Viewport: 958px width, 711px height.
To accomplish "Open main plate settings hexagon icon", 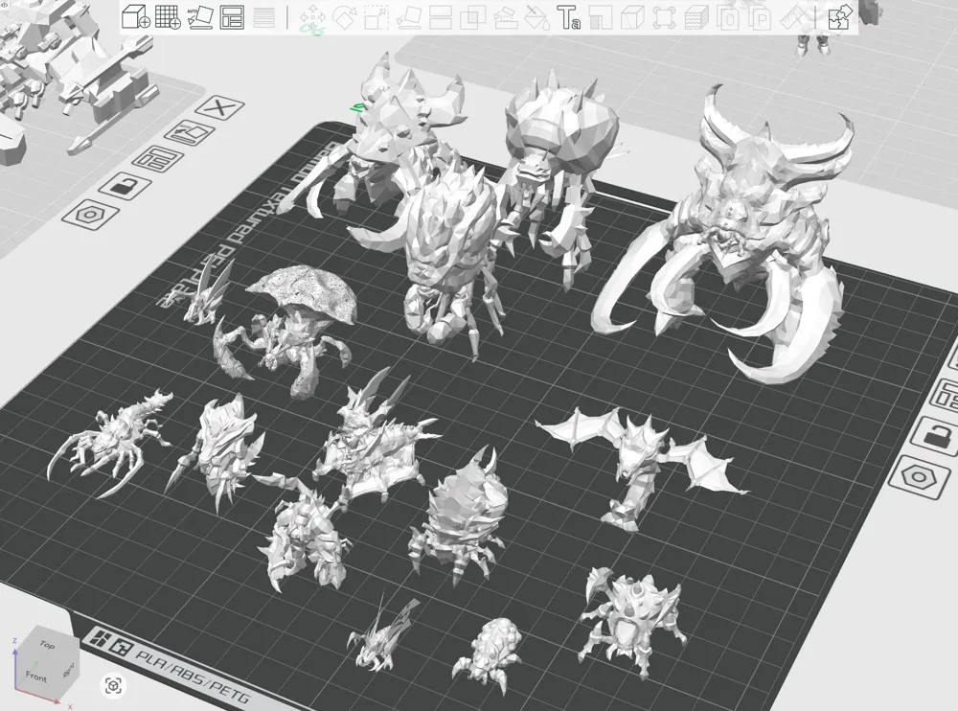I will [91, 215].
